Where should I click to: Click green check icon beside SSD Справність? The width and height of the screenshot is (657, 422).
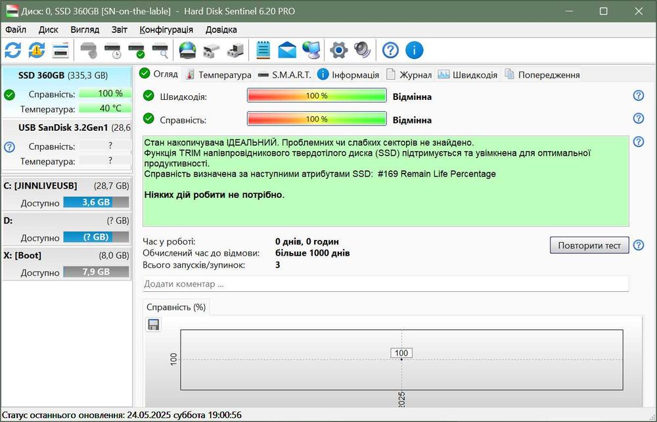pyautogui.click(x=9, y=95)
